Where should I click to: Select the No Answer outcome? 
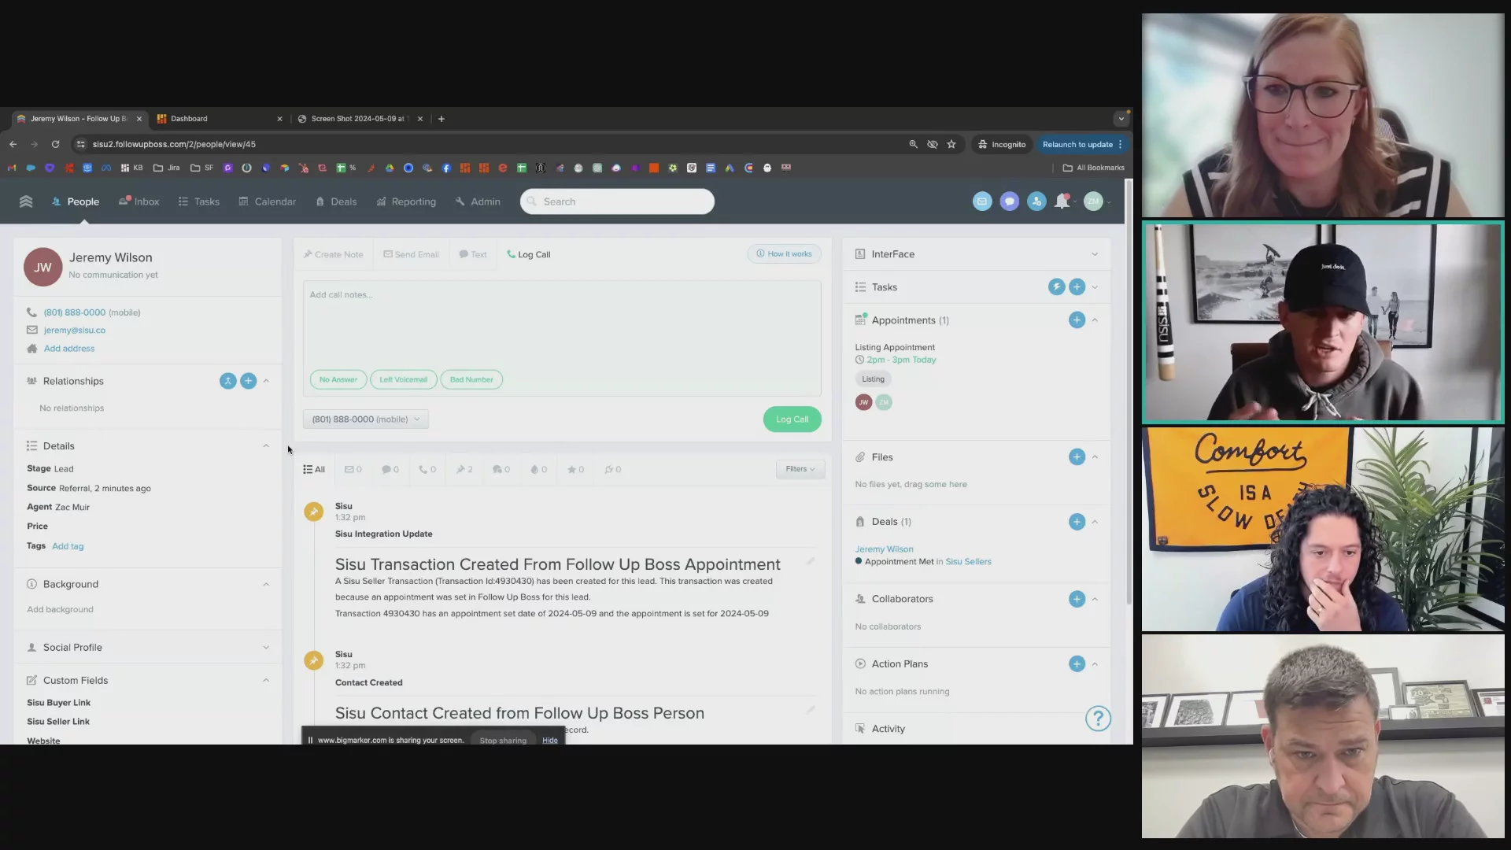(x=338, y=380)
